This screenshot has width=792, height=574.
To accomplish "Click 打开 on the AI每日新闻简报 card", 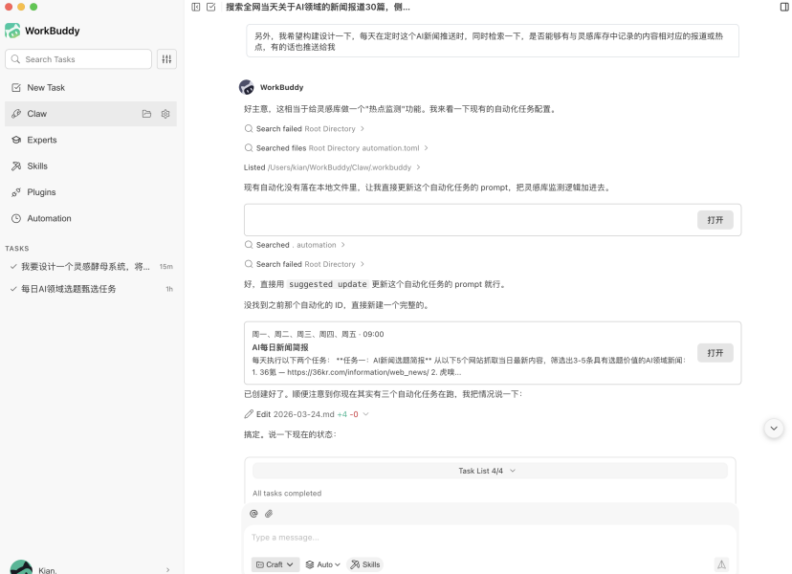I will pos(715,352).
